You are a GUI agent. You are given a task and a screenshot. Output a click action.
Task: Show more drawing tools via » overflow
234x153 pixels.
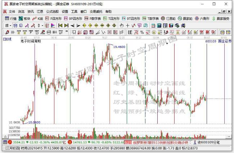(67, 31)
